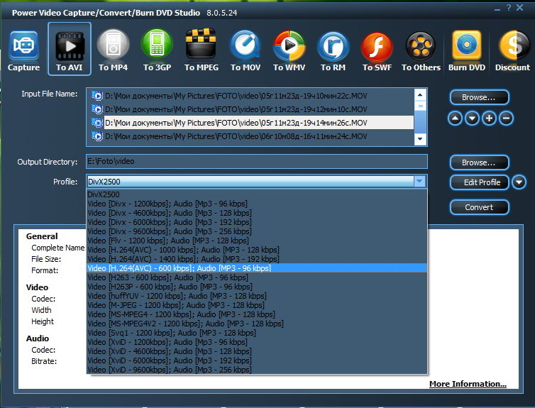
Task: Open the Capture tool
Action: tap(23, 50)
